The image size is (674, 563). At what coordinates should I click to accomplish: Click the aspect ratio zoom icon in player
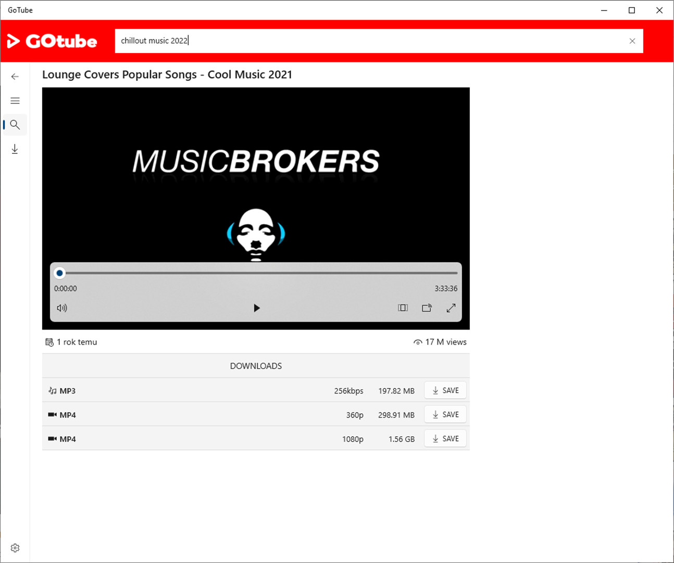tap(403, 308)
